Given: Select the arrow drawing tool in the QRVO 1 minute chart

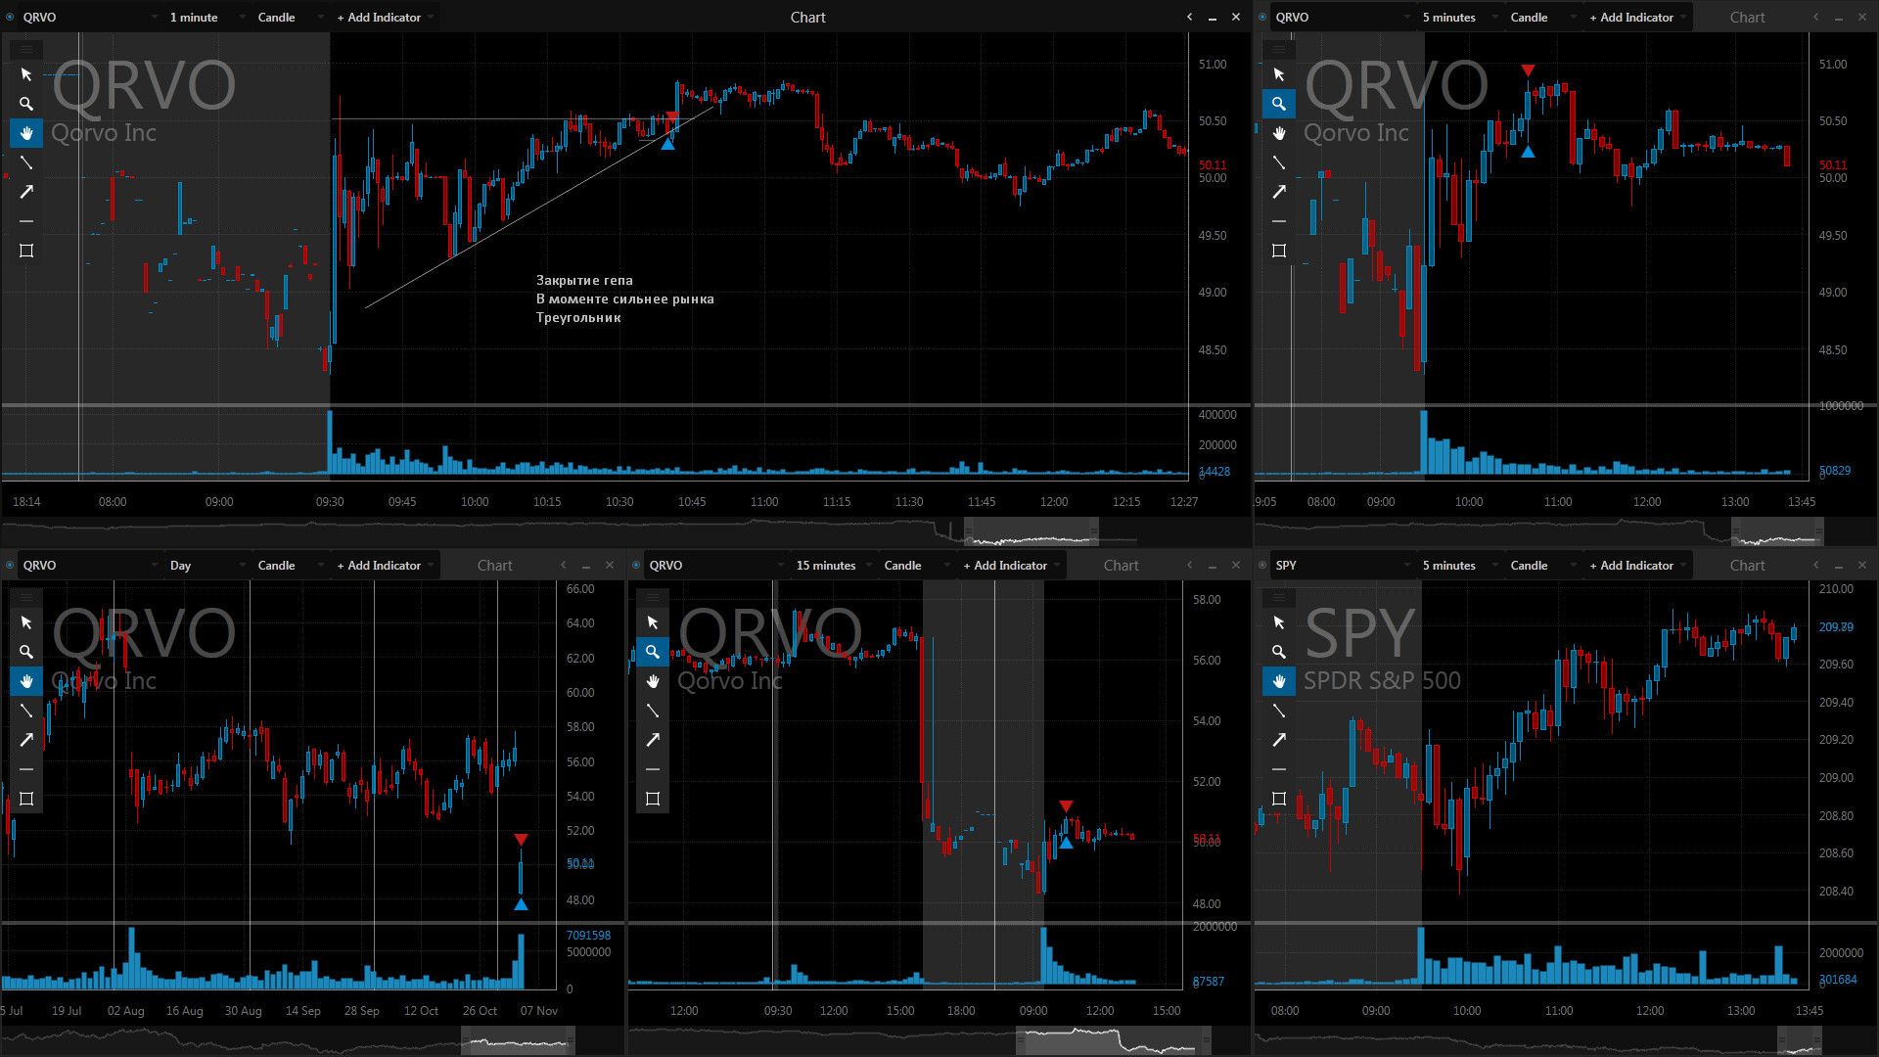Looking at the screenshot, I should point(26,192).
